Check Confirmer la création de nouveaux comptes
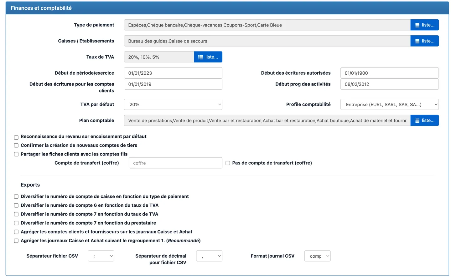The image size is (451, 277). click(x=16, y=145)
